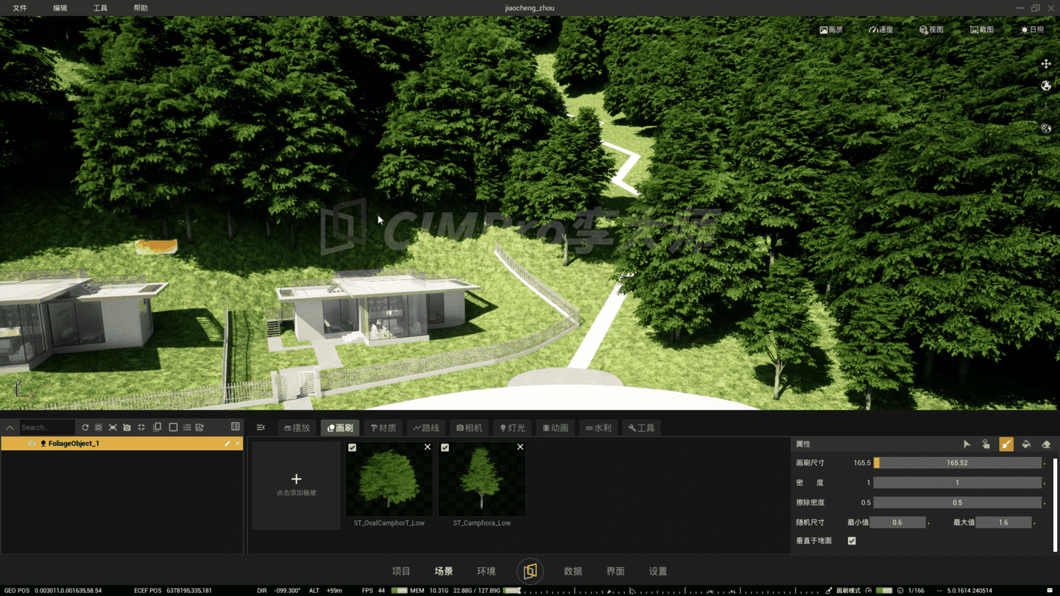Viewport: 1060px width, 596px height.
Task: Uncheck the ST_Camphora_Low plant checkbox
Action: click(x=445, y=447)
